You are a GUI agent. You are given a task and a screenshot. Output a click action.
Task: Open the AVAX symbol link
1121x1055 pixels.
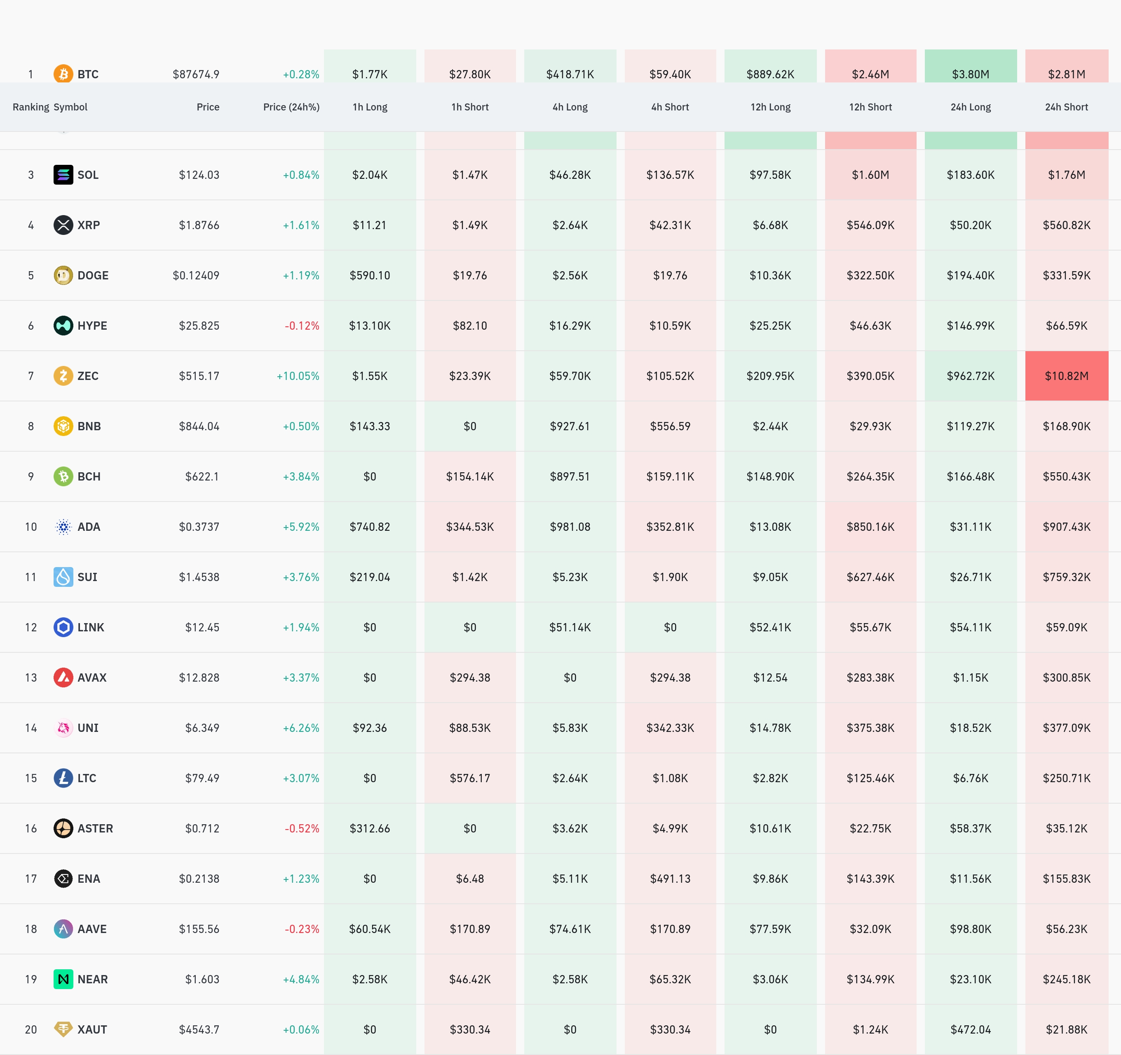tap(92, 678)
